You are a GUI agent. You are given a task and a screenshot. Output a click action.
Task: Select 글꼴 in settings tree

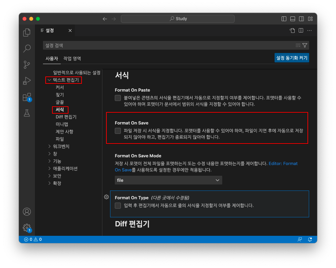pos(60,102)
